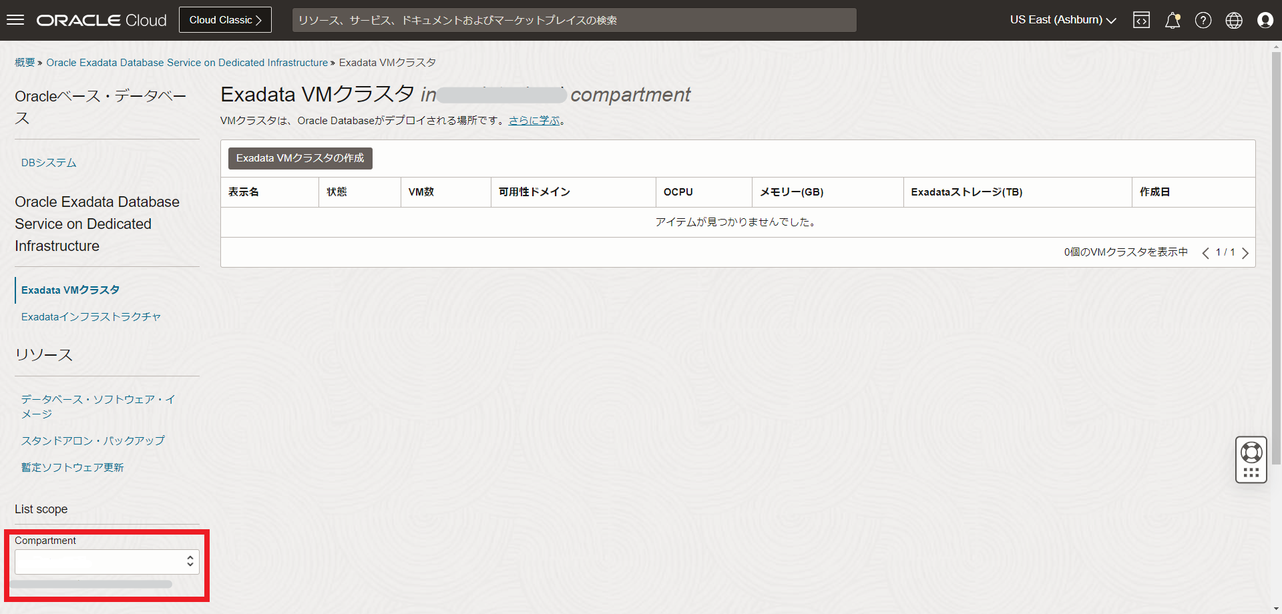
Task: Click the resource search input field
Action: point(574,20)
